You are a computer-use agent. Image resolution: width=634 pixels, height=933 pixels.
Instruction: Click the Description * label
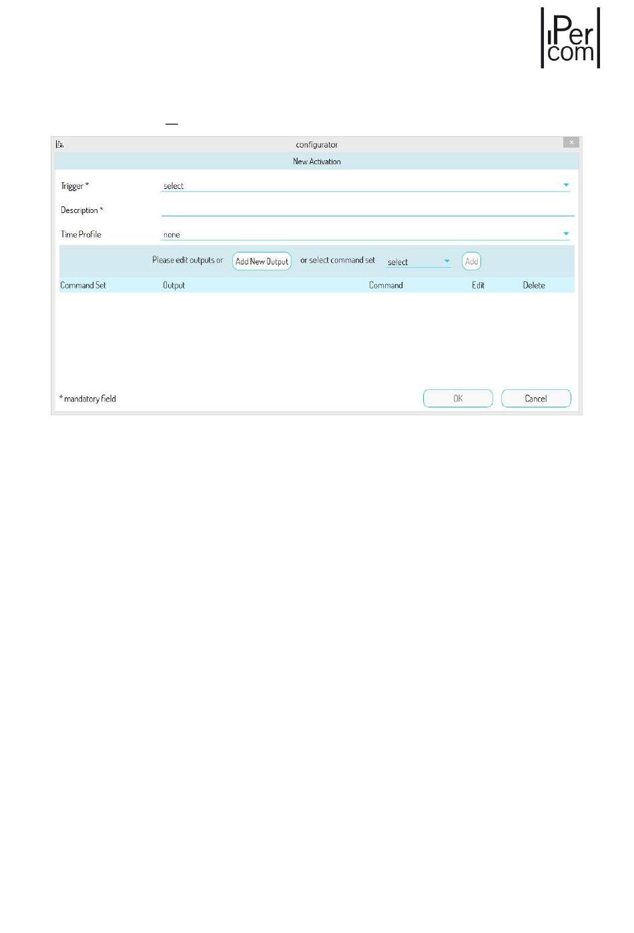point(82,210)
